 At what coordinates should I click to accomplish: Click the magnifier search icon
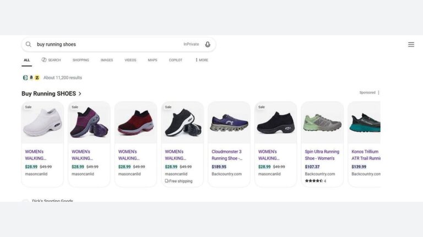[28, 44]
